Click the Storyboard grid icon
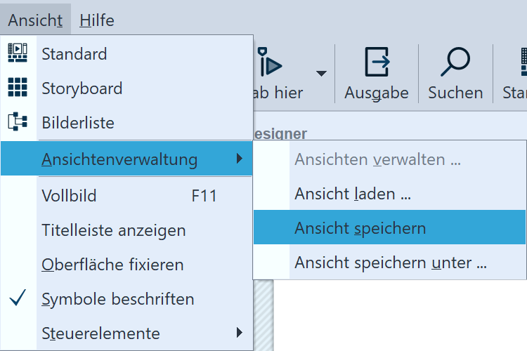The image size is (527, 351). 18,88
